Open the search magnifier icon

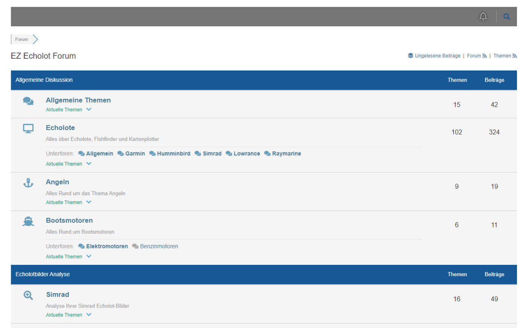coord(507,17)
